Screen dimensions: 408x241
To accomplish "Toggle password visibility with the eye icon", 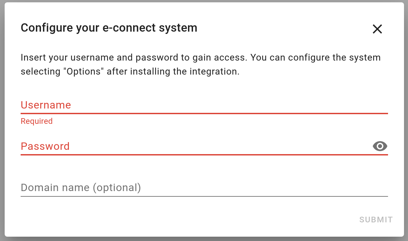I will click(x=380, y=146).
